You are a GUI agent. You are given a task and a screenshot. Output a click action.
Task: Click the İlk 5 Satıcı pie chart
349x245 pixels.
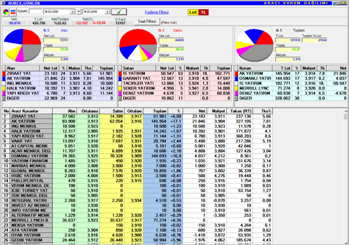pyautogui.click(x=138, y=45)
